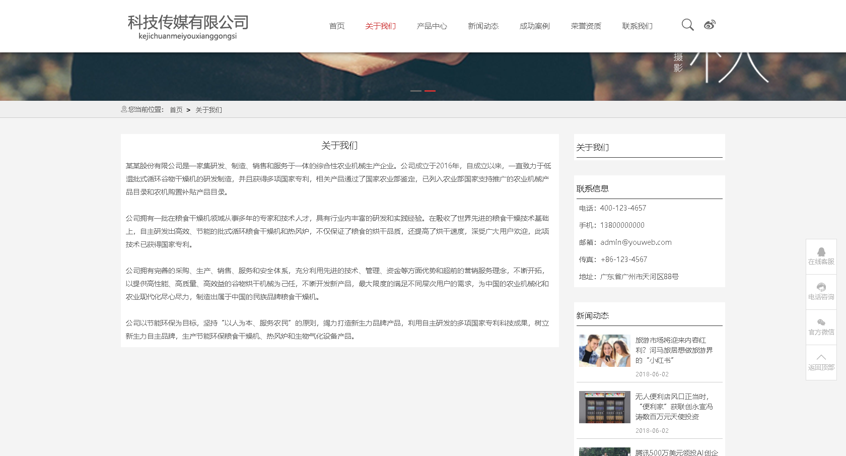Open 官方微信 WeChat widget

[x=821, y=327]
